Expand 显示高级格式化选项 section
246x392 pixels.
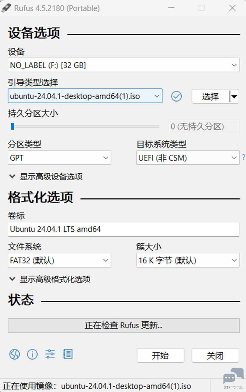point(50,279)
